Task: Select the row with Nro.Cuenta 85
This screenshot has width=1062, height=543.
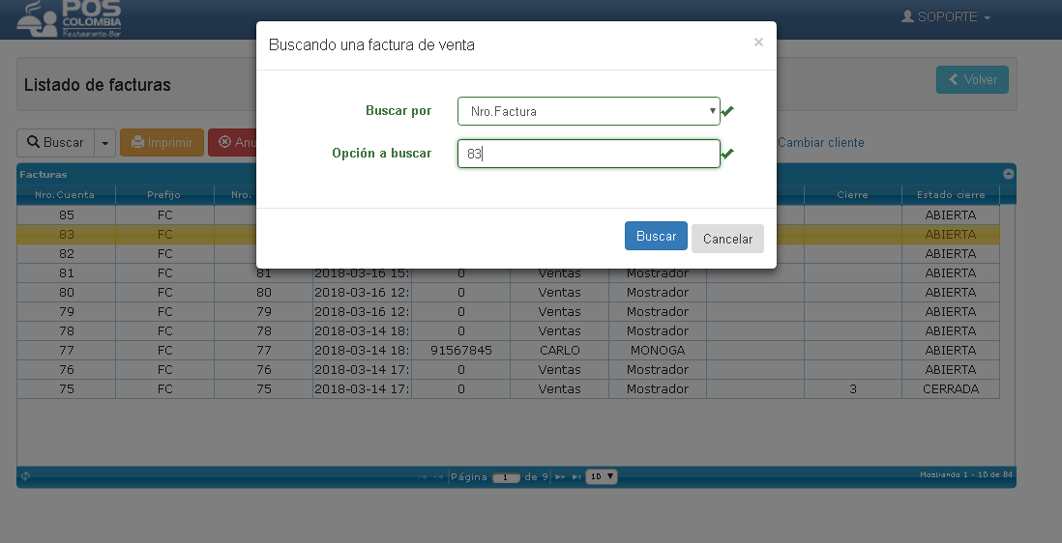Action: pyautogui.click(x=508, y=215)
